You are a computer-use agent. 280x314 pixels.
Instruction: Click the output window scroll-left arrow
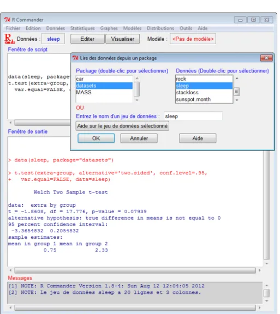point(10,270)
